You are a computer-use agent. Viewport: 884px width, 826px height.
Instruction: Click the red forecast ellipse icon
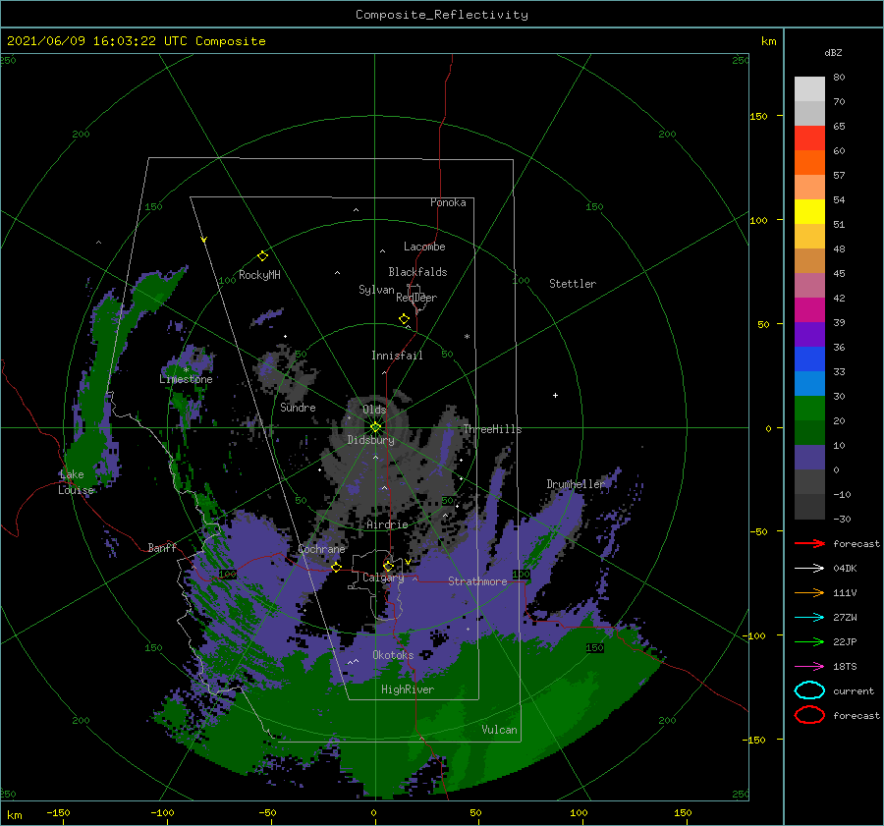click(809, 715)
